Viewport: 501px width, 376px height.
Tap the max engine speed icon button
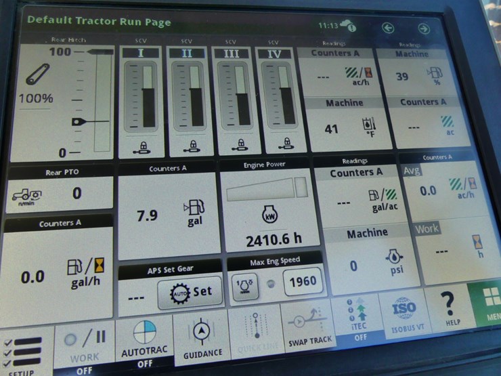244,287
